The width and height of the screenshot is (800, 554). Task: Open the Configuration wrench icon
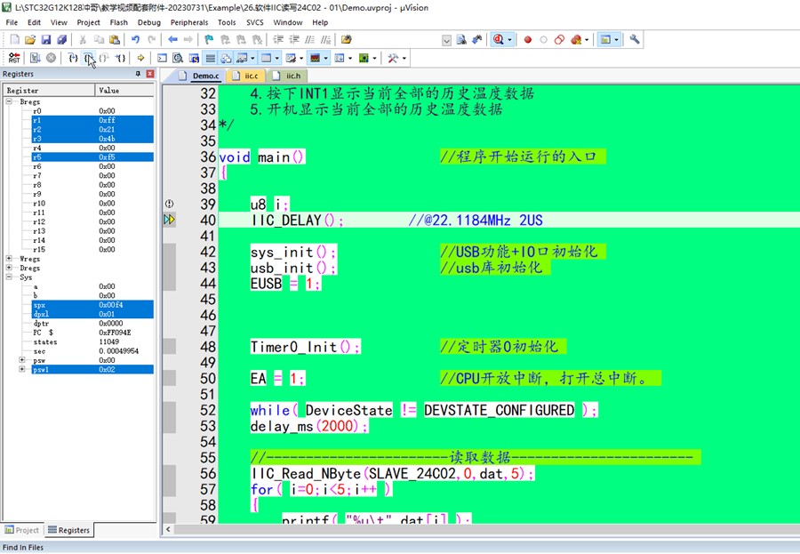(x=635, y=40)
